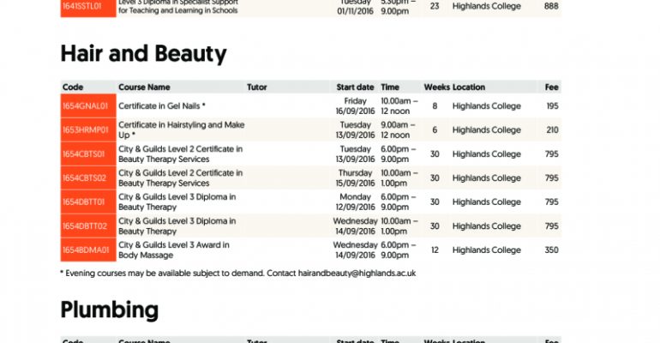The height and width of the screenshot is (343, 660).
Task: Click weeks value 8 for Gel Nails
Action: [435, 106]
